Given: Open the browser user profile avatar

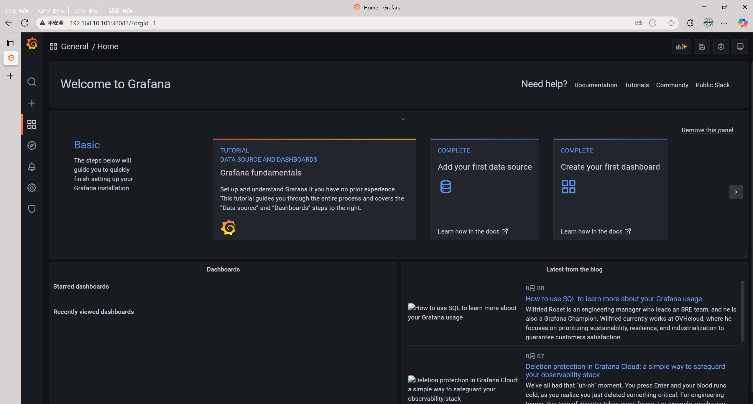Looking at the screenshot, I should [x=708, y=23].
